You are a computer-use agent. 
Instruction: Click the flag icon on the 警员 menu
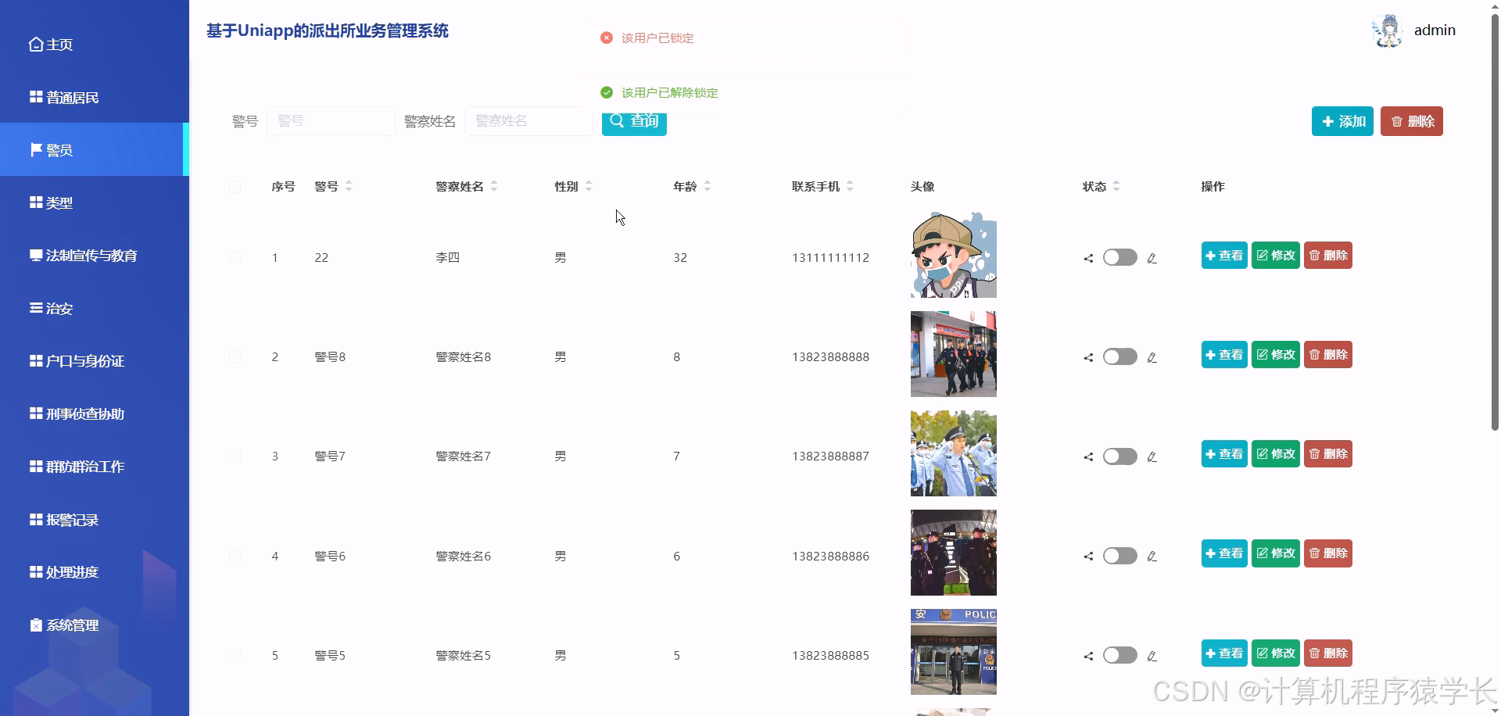[x=34, y=149]
